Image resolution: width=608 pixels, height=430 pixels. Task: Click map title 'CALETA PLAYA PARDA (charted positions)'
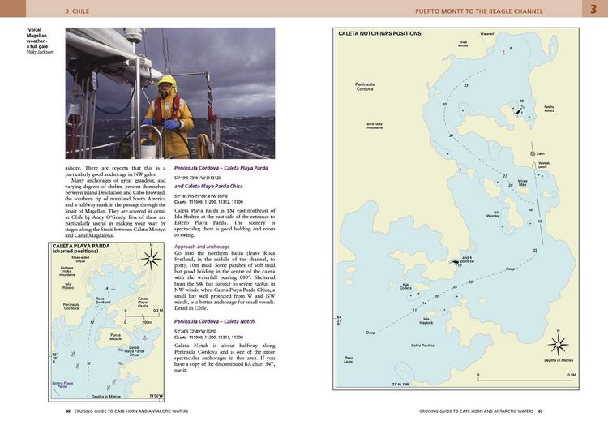(81, 248)
